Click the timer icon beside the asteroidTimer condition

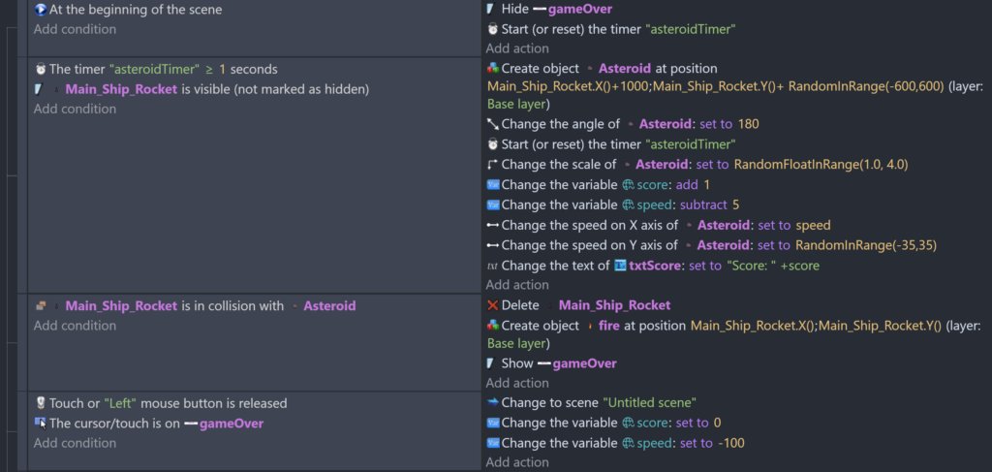tap(40, 69)
